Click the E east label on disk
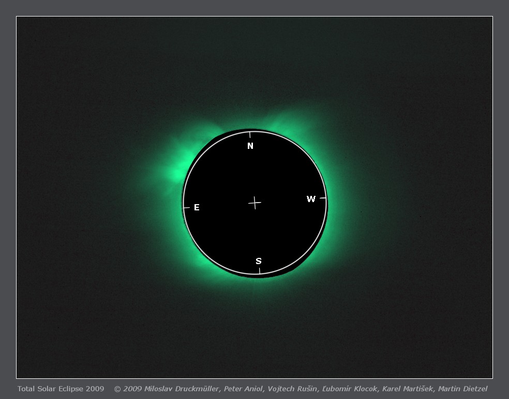The image size is (509, 399). pyautogui.click(x=197, y=208)
